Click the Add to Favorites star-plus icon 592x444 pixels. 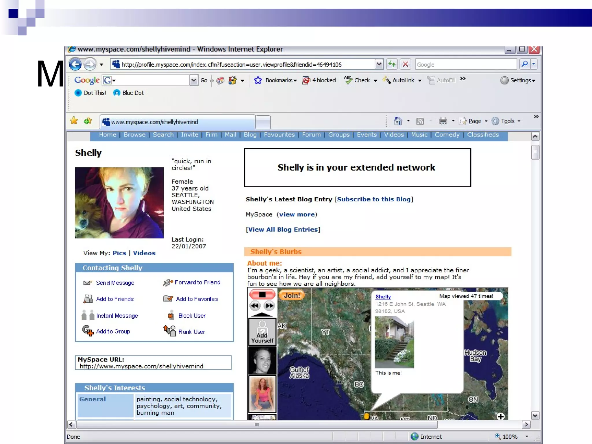(x=88, y=121)
